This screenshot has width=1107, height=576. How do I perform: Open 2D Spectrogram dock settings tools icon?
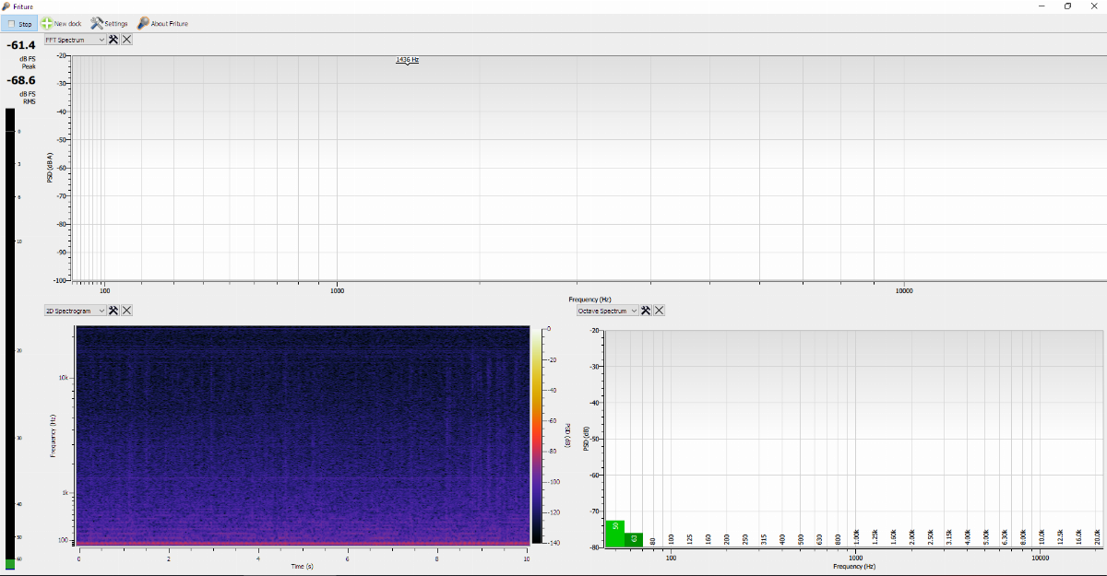click(113, 311)
